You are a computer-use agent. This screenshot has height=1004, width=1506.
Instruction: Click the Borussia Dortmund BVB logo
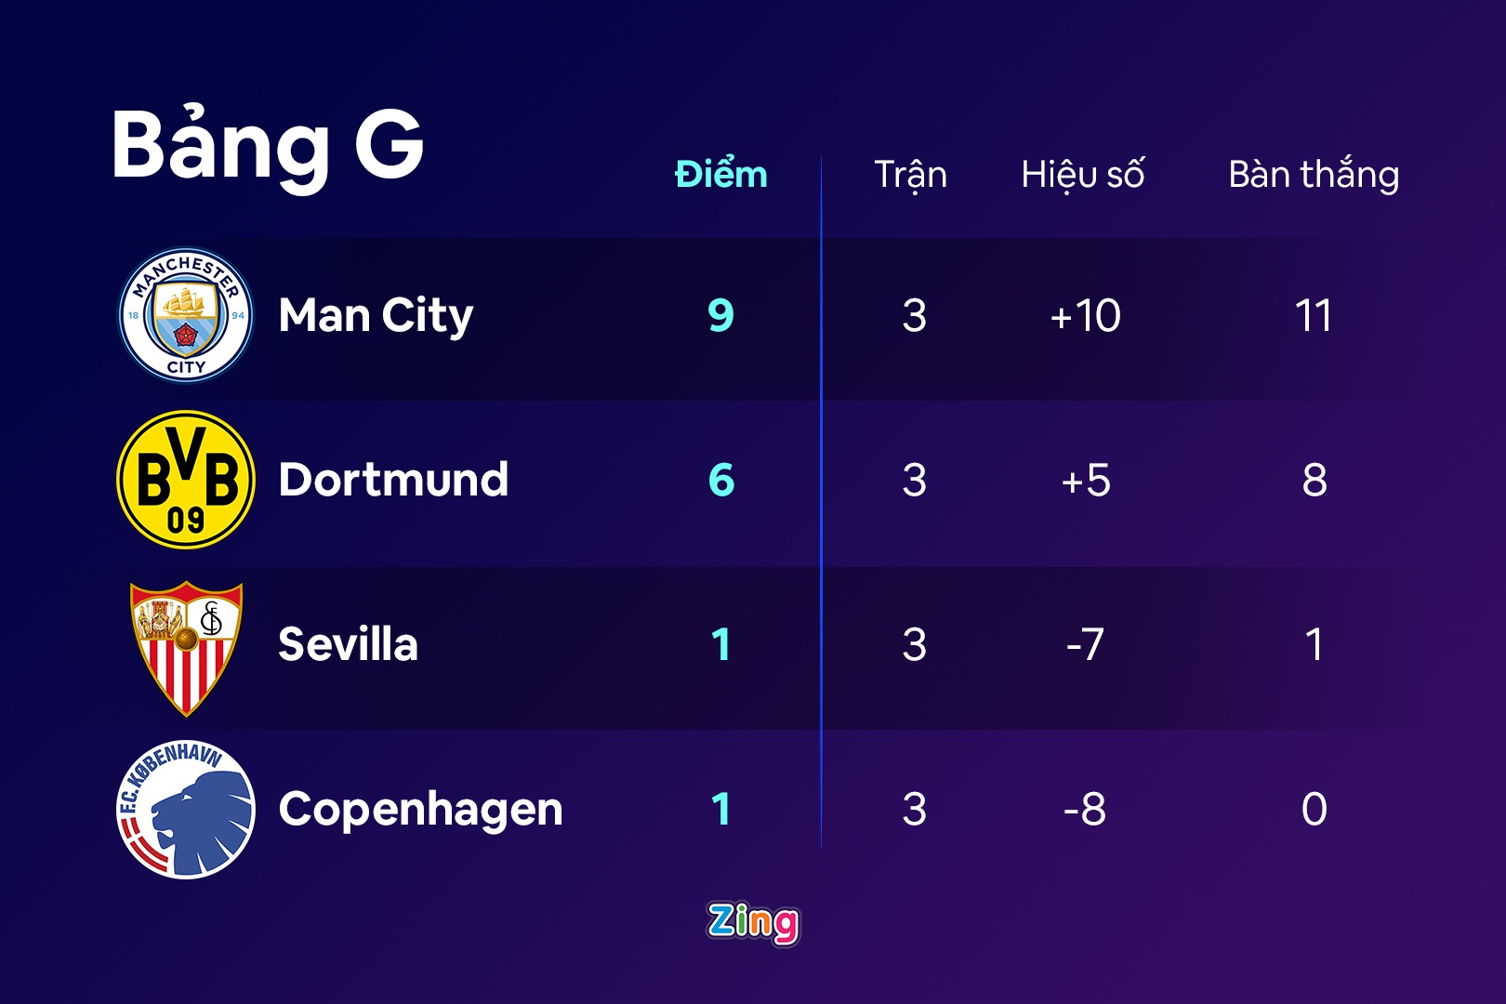[186, 480]
